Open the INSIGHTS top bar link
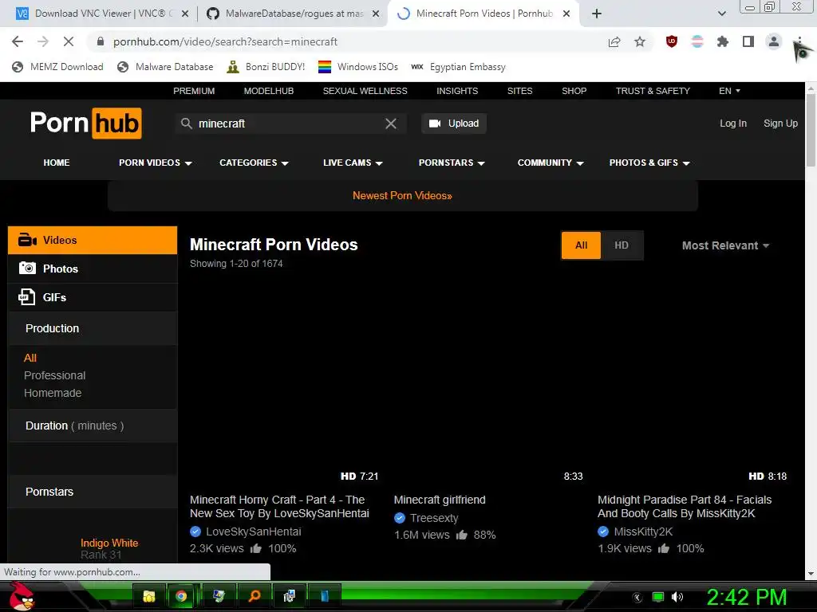Viewport: 817px width, 612px height. coord(457,91)
